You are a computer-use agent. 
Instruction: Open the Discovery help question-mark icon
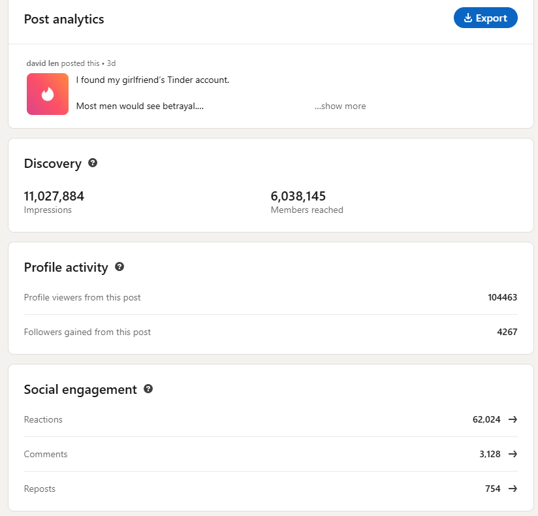(93, 163)
